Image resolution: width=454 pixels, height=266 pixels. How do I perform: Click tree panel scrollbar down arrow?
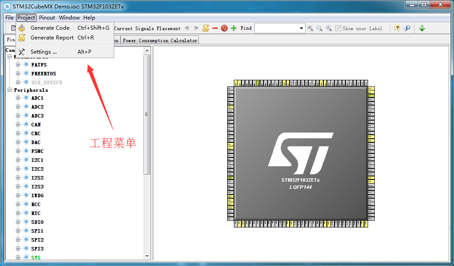pos(147,256)
